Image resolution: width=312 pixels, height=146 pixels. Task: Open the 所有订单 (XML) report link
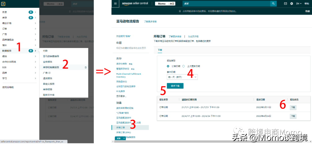(123, 132)
